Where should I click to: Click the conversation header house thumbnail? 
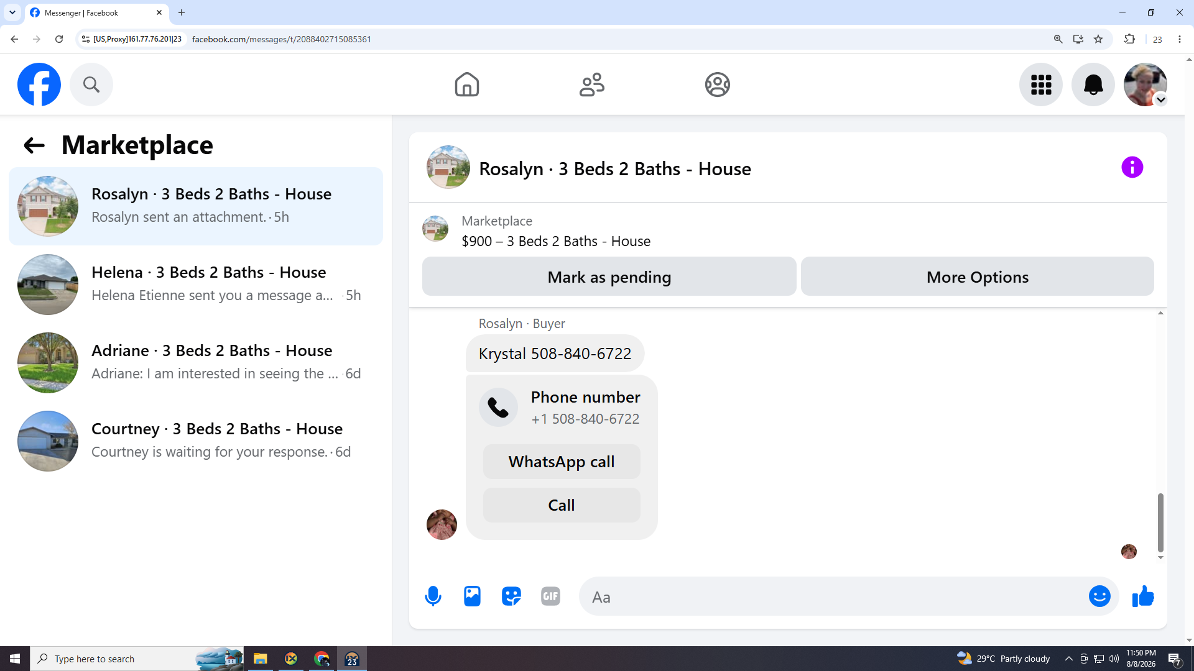pyautogui.click(x=448, y=167)
